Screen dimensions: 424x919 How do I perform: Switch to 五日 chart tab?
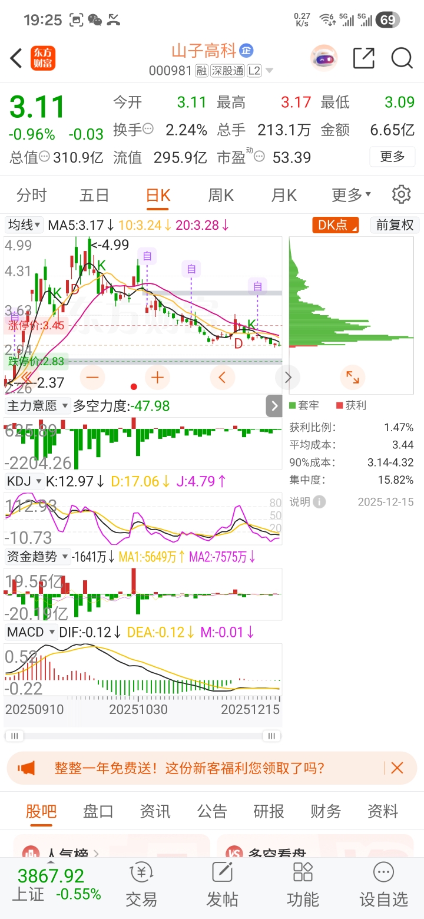pos(94,194)
